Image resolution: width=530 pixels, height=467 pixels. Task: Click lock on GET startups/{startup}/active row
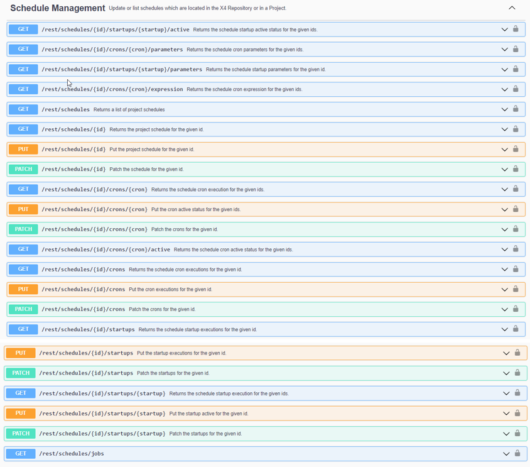point(516,29)
